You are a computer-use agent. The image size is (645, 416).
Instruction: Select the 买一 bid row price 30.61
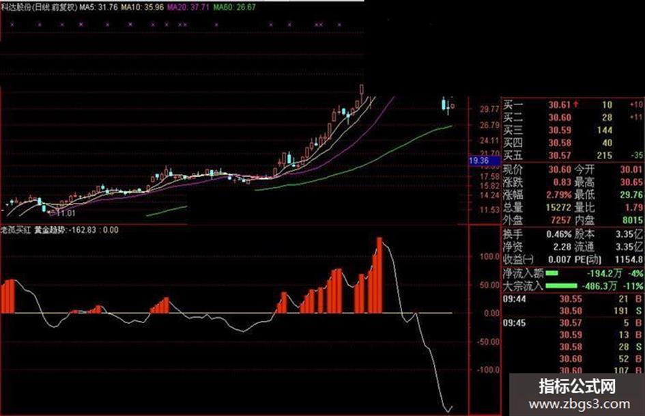[560, 105]
